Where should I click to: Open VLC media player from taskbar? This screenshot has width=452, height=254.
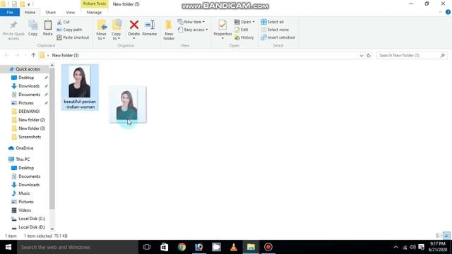pos(234,247)
